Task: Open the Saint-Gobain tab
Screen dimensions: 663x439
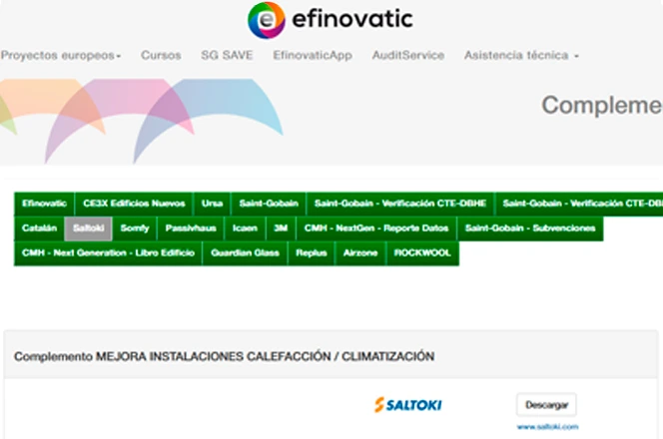Action: (269, 204)
